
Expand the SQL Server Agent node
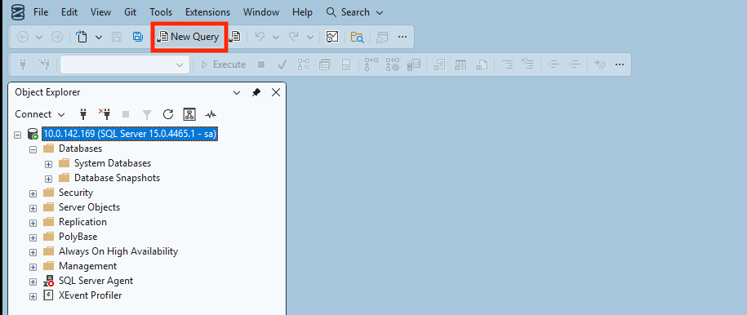pos(33,282)
